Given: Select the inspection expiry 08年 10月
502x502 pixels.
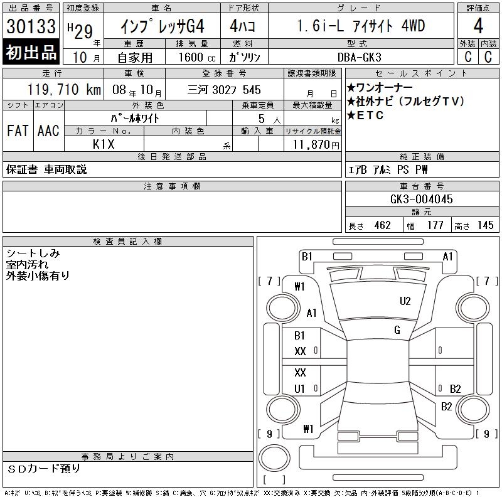Looking at the screenshot, I should tap(137, 90).
